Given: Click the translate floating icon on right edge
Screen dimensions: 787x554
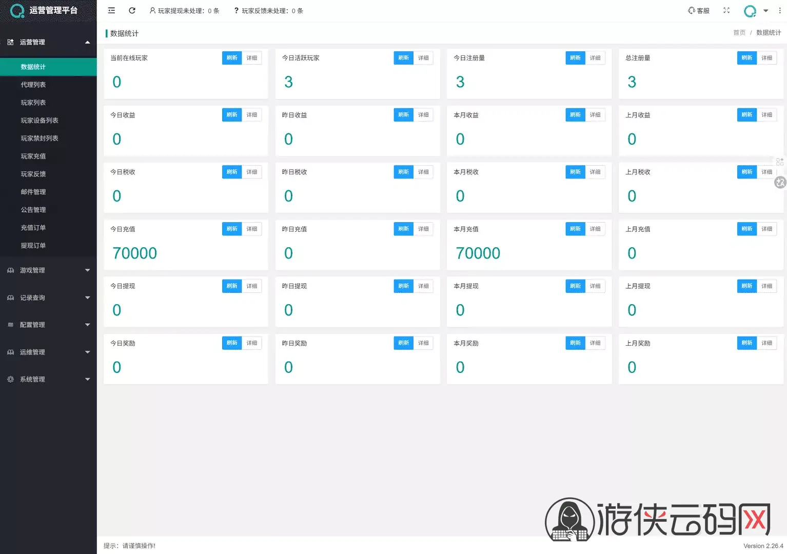Looking at the screenshot, I should pyautogui.click(x=780, y=182).
